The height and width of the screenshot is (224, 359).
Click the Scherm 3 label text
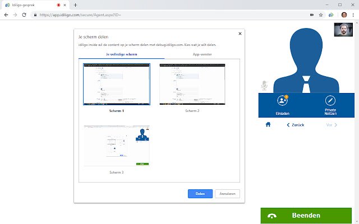[117, 172]
